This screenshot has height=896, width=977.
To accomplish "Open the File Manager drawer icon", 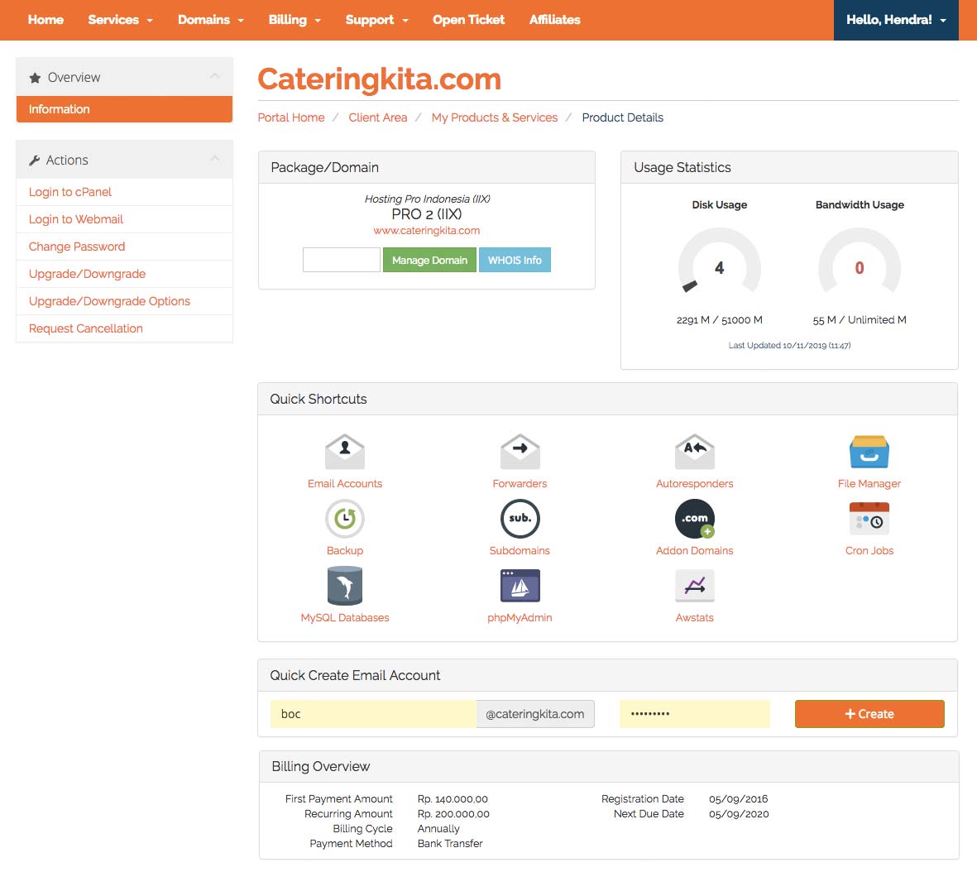I will (869, 452).
